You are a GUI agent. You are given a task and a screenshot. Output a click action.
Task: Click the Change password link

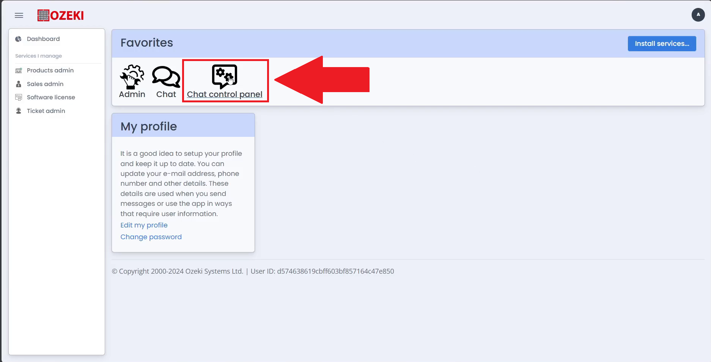coord(151,237)
